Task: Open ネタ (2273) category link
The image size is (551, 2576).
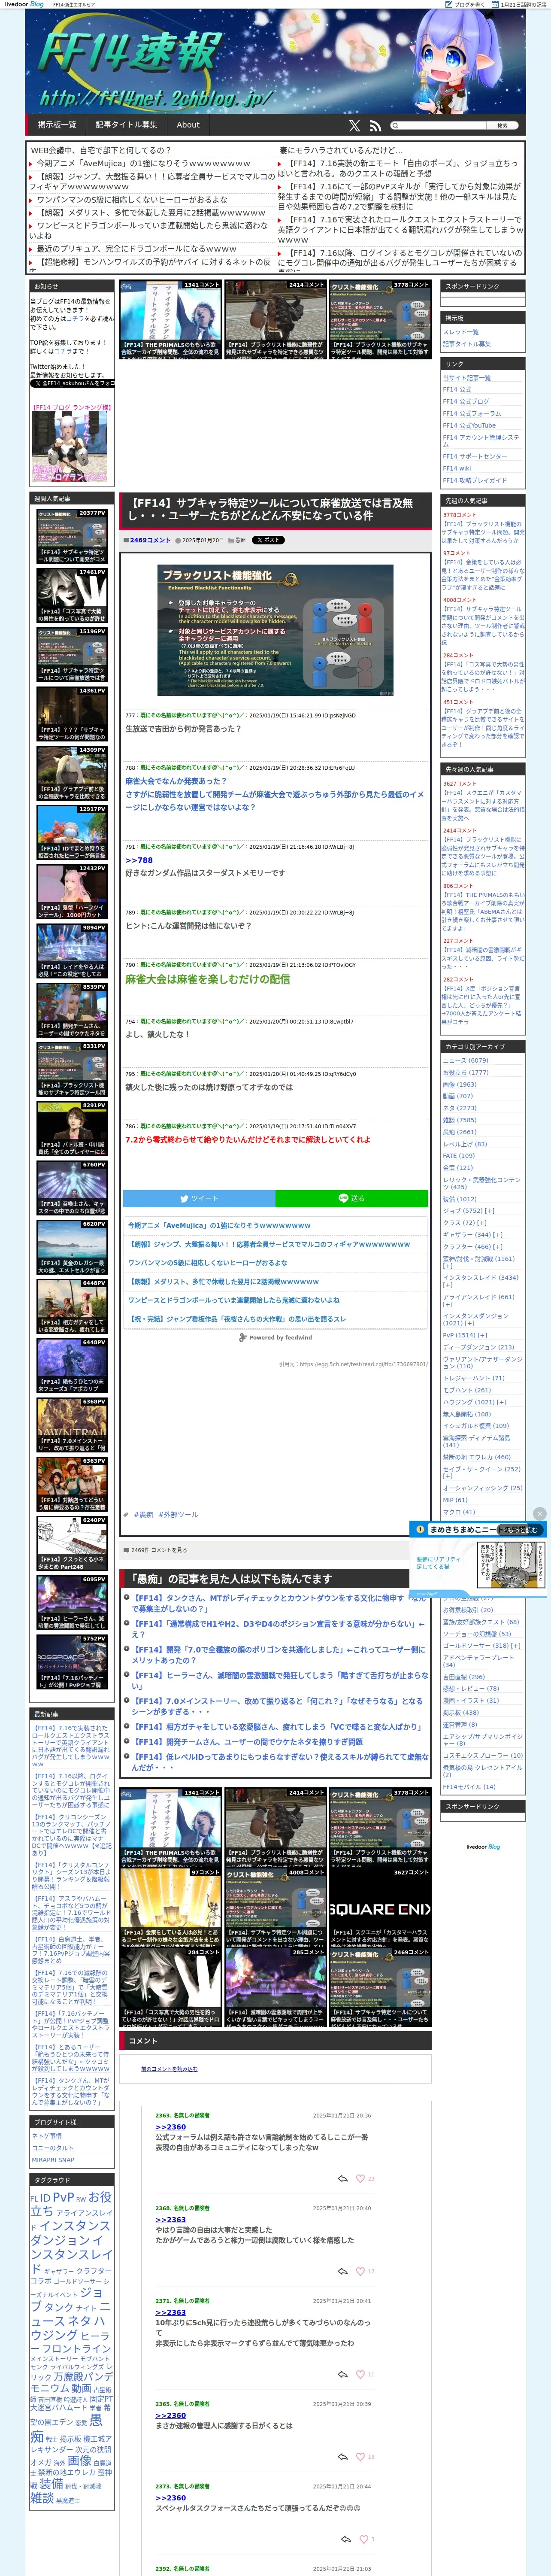Action: pos(460,1108)
